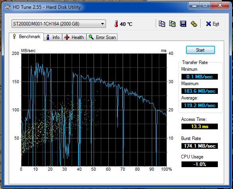Switch to the Info tab
This screenshot has height=189, width=233.
[53, 37]
